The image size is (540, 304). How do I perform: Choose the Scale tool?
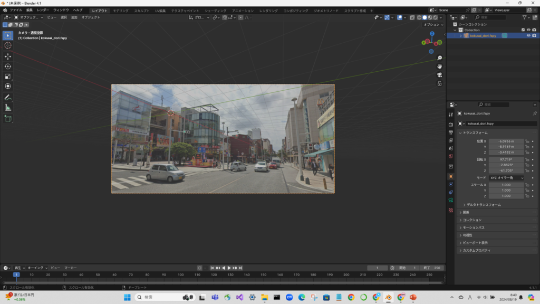tap(8, 76)
